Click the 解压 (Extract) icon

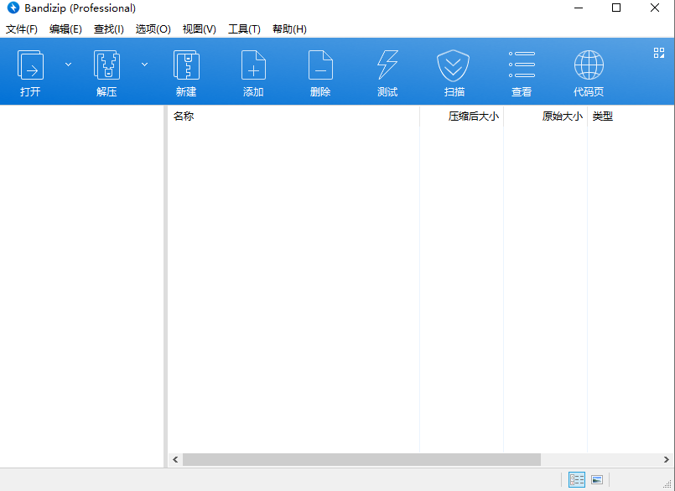(x=106, y=65)
